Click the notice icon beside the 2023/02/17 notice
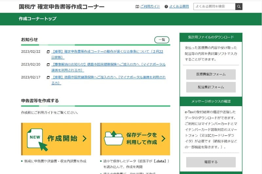Image resolution: width=262 pixels, height=174 pixels. point(48,77)
